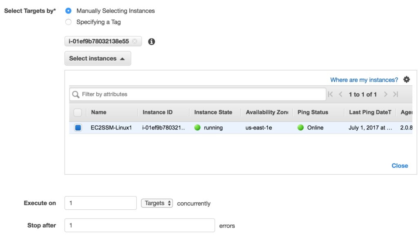
Task: Sort by the Ping Status column header
Action: tap(313, 112)
